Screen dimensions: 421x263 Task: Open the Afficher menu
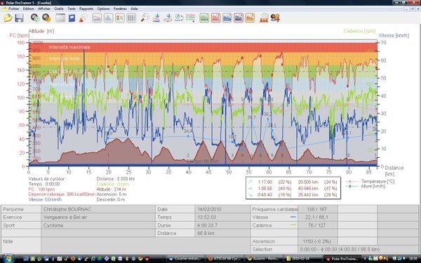tap(44, 8)
